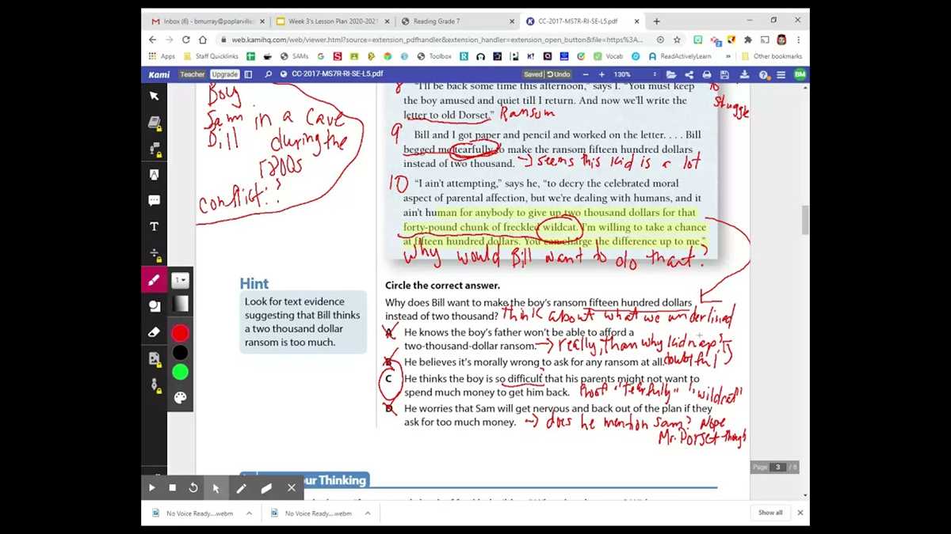Open the ReadActivelyLearn bookmark
The image size is (951, 534).
click(x=680, y=56)
